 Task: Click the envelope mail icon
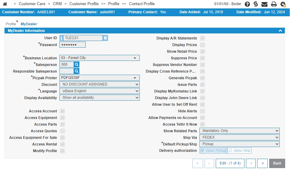pos(264,4)
